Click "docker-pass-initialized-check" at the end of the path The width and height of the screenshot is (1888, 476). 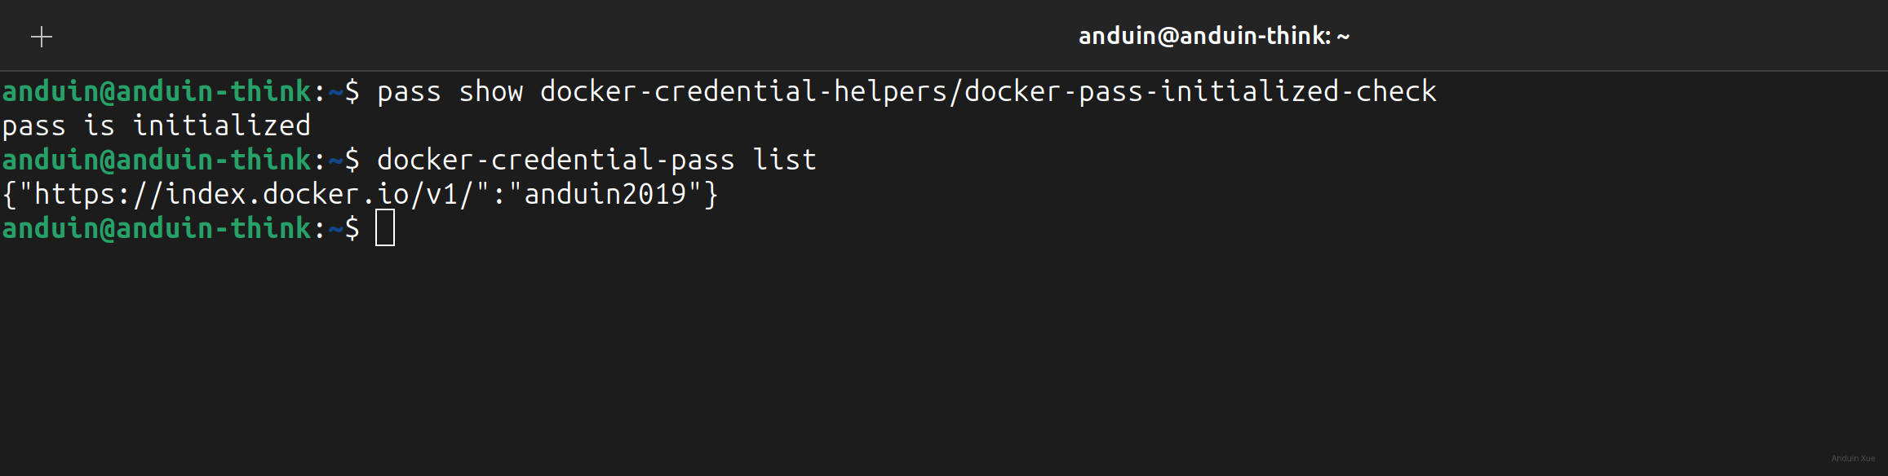1200,91
